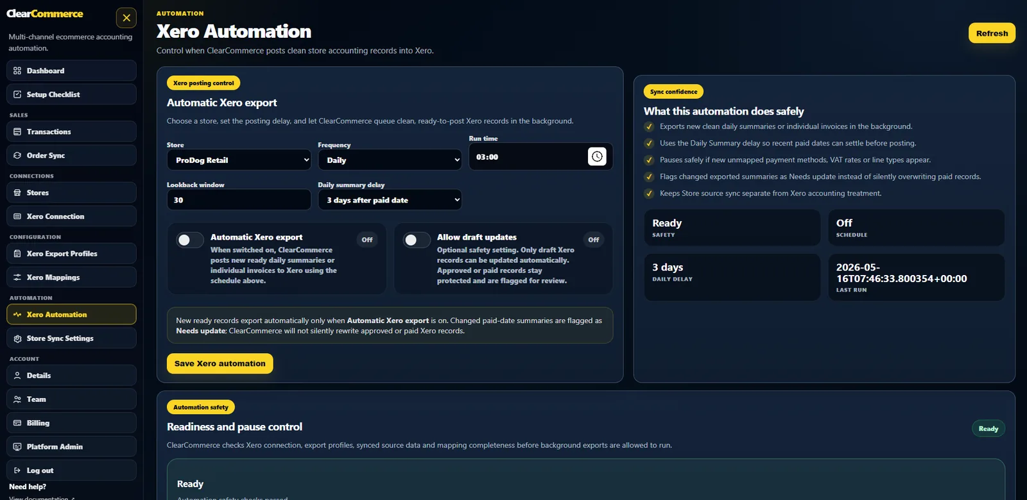
Task: Click the Lookback window field showing 30
Action: coord(239,199)
